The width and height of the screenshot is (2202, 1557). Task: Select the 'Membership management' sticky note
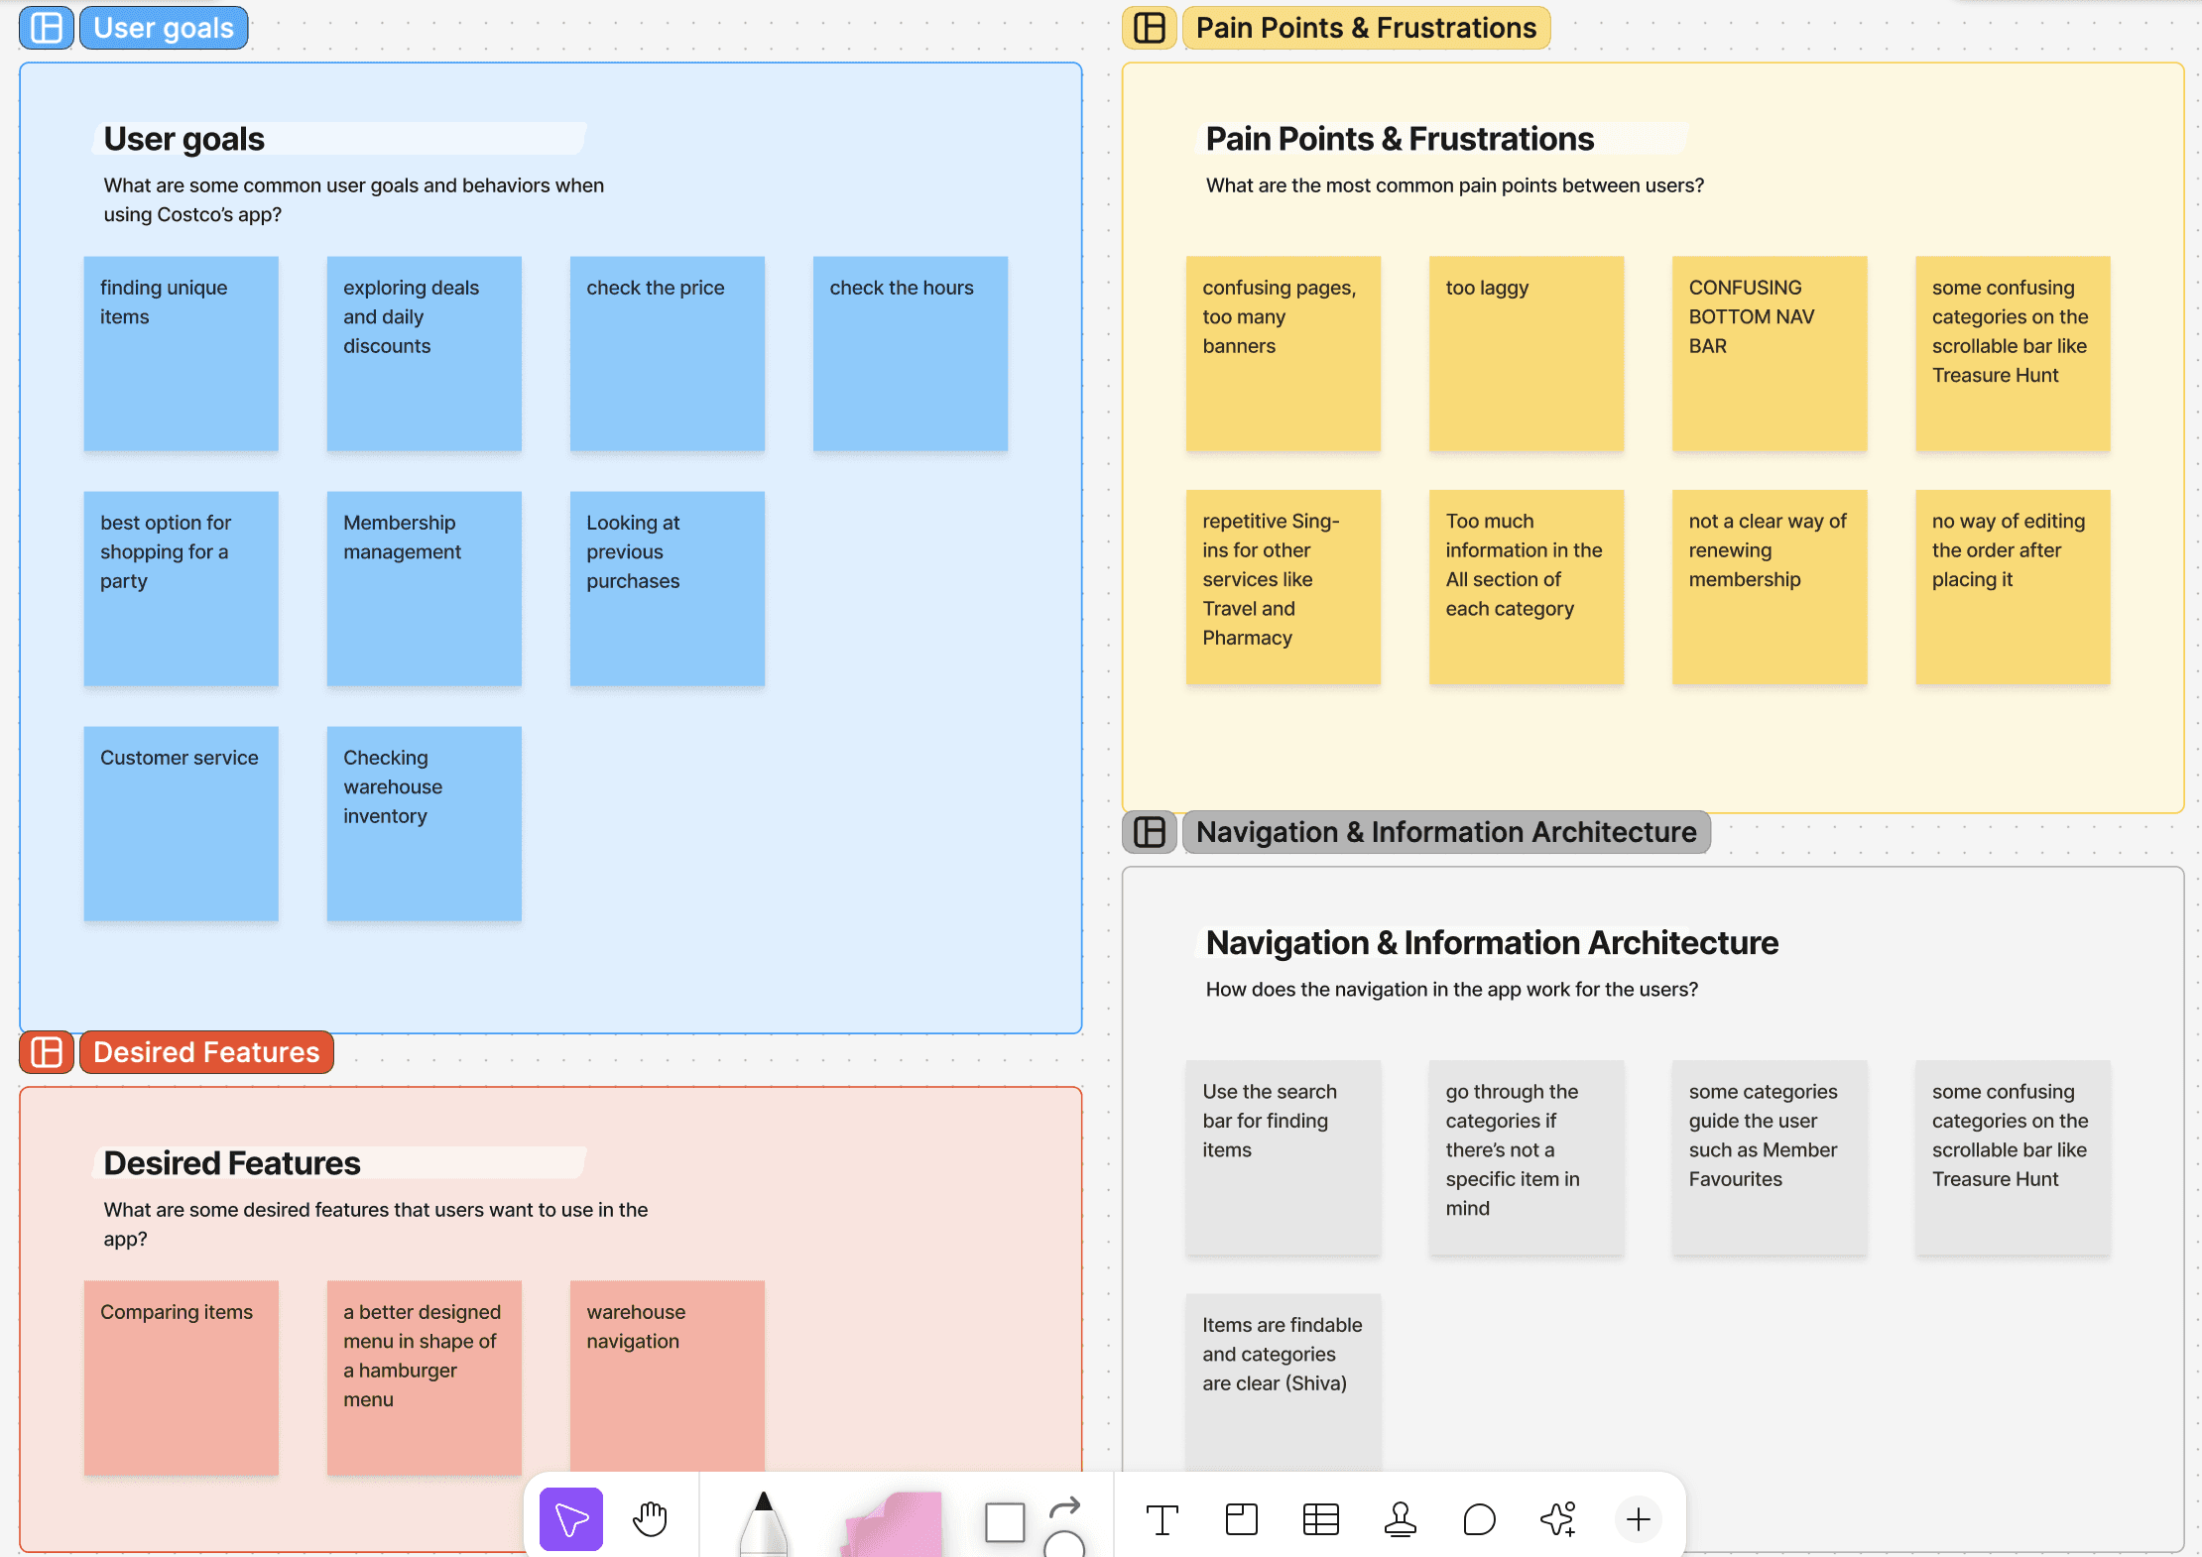(425, 589)
